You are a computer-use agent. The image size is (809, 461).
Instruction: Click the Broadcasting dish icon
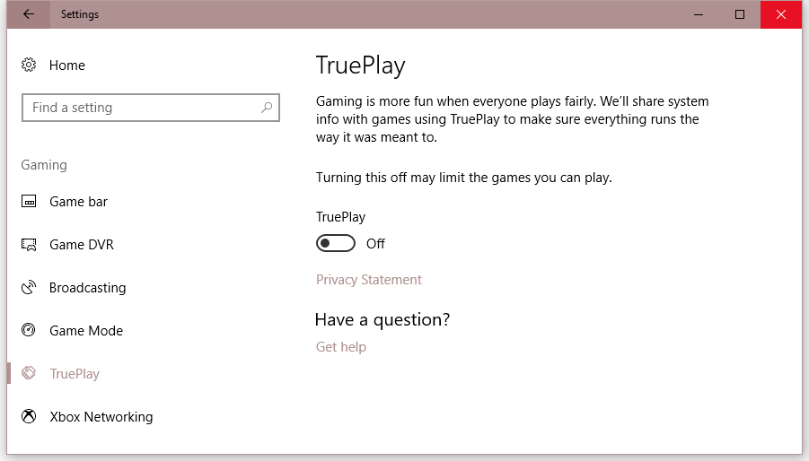29,287
